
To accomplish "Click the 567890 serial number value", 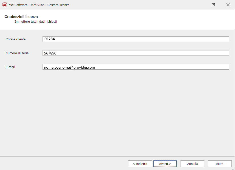I will pos(50,53).
